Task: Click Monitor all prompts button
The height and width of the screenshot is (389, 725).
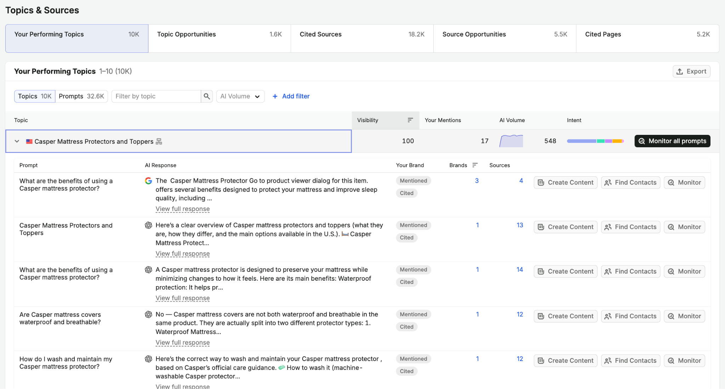Action: click(672, 141)
